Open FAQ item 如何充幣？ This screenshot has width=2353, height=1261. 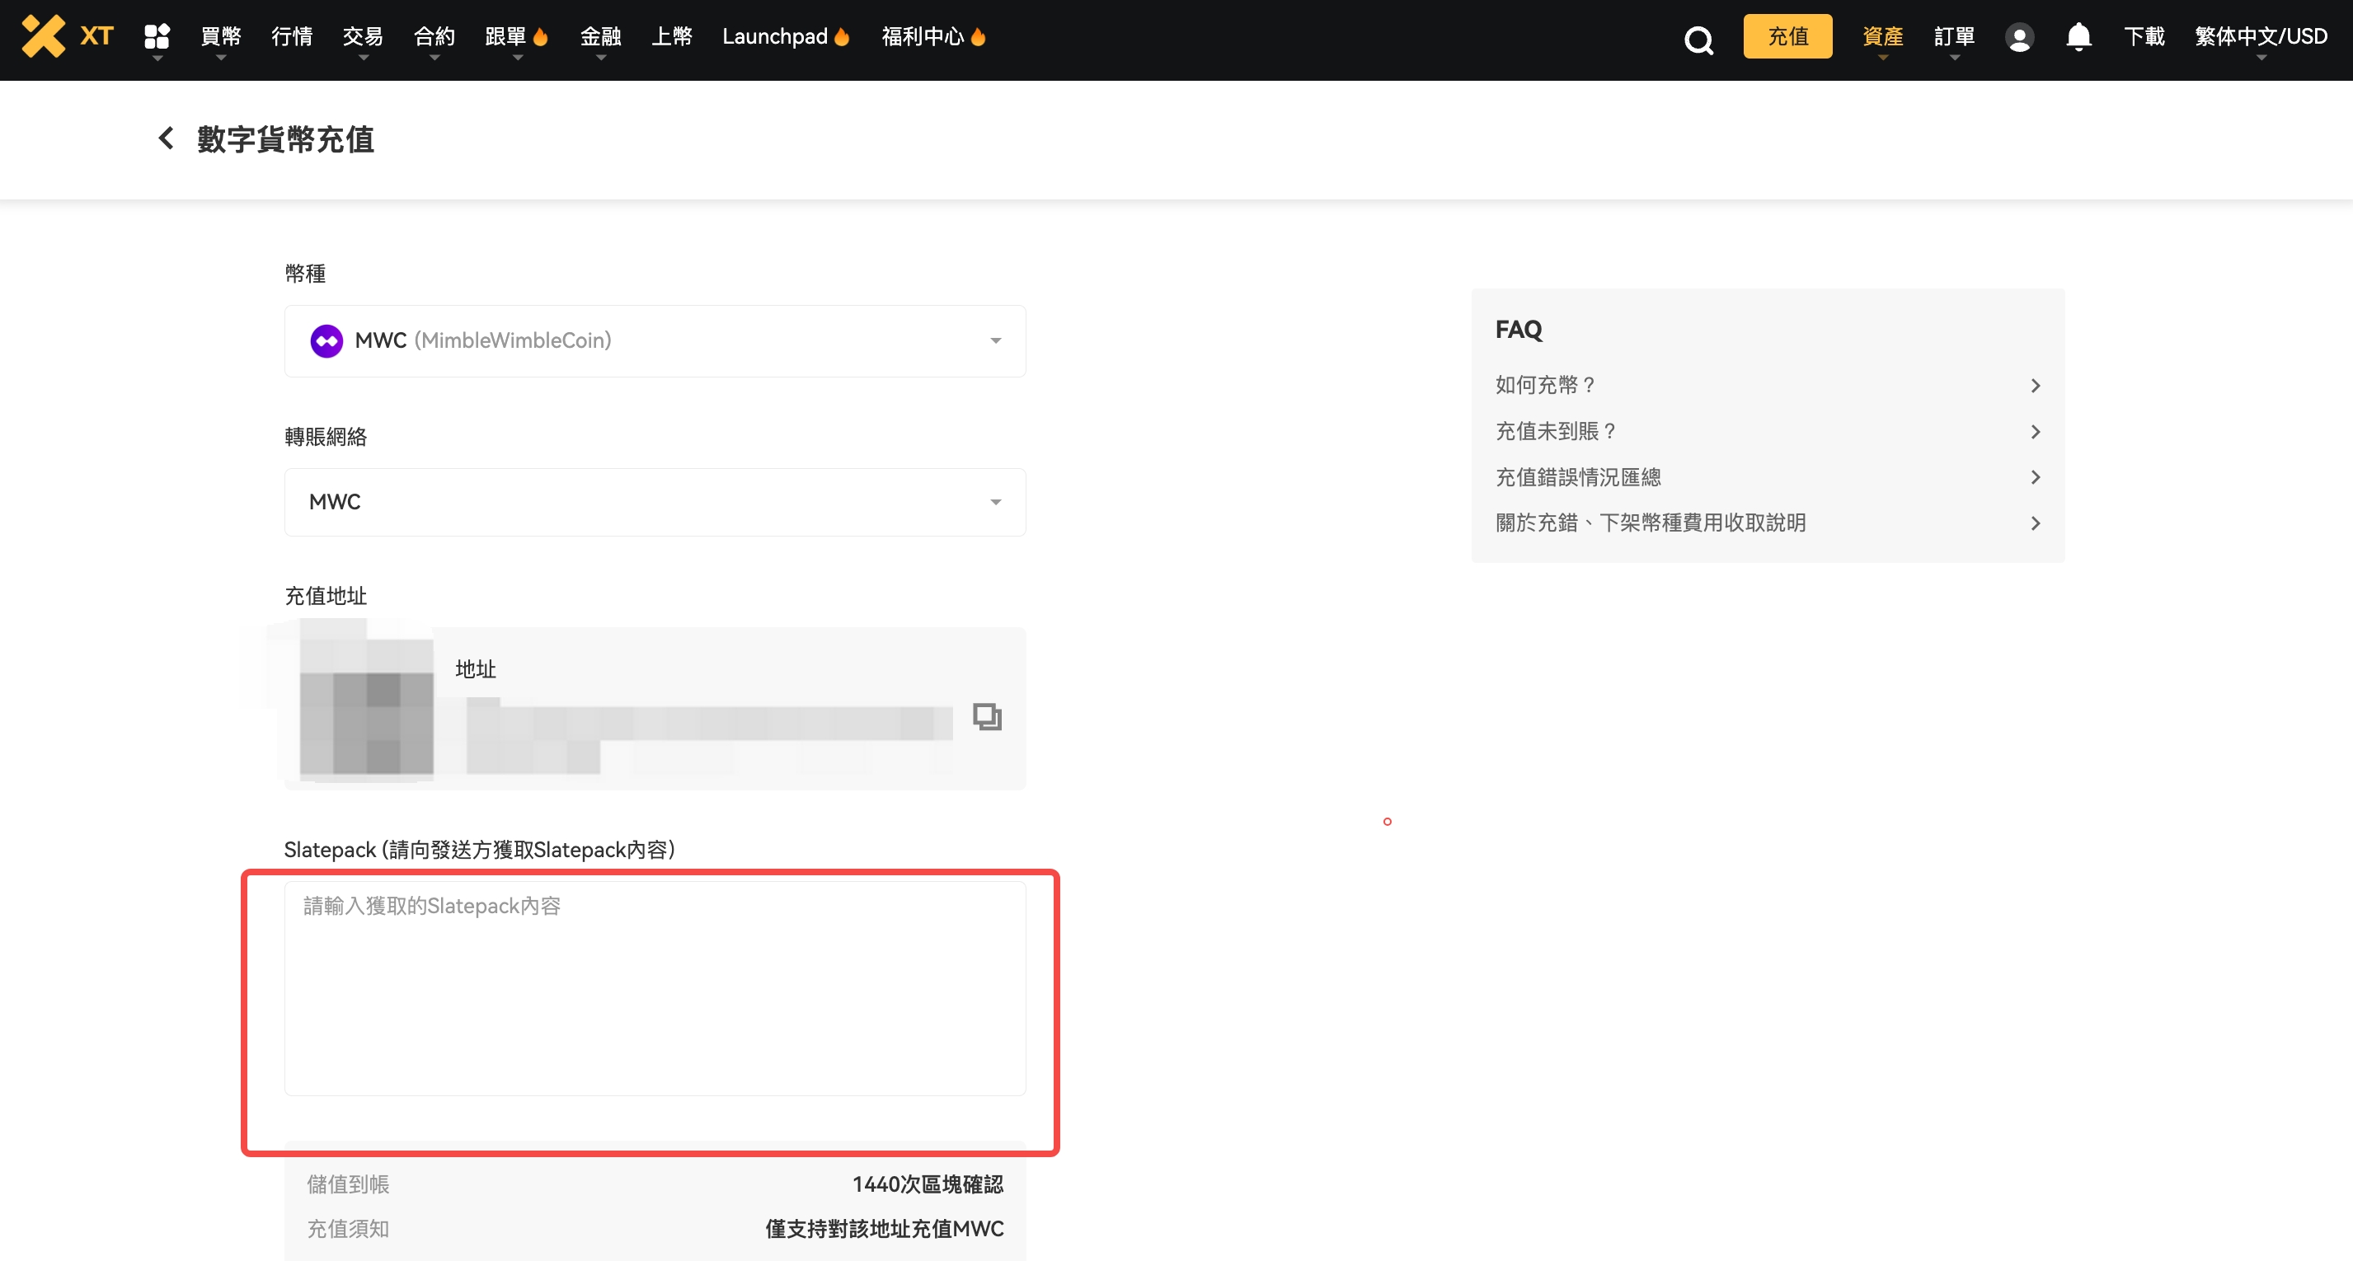pyautogui.click(x=1768, y=386)
